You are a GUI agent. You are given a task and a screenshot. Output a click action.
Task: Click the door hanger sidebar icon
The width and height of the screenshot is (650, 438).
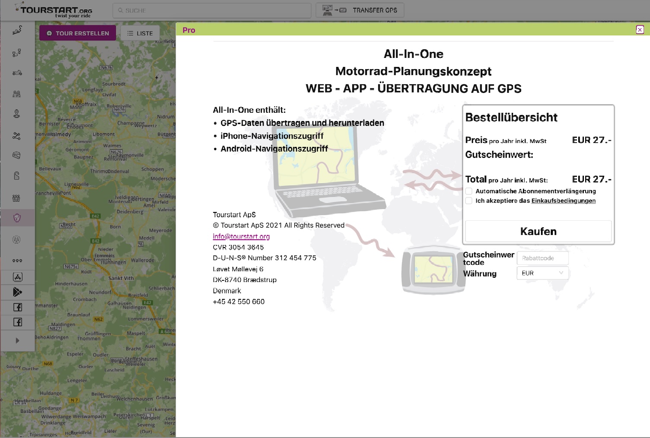(17, 176)
